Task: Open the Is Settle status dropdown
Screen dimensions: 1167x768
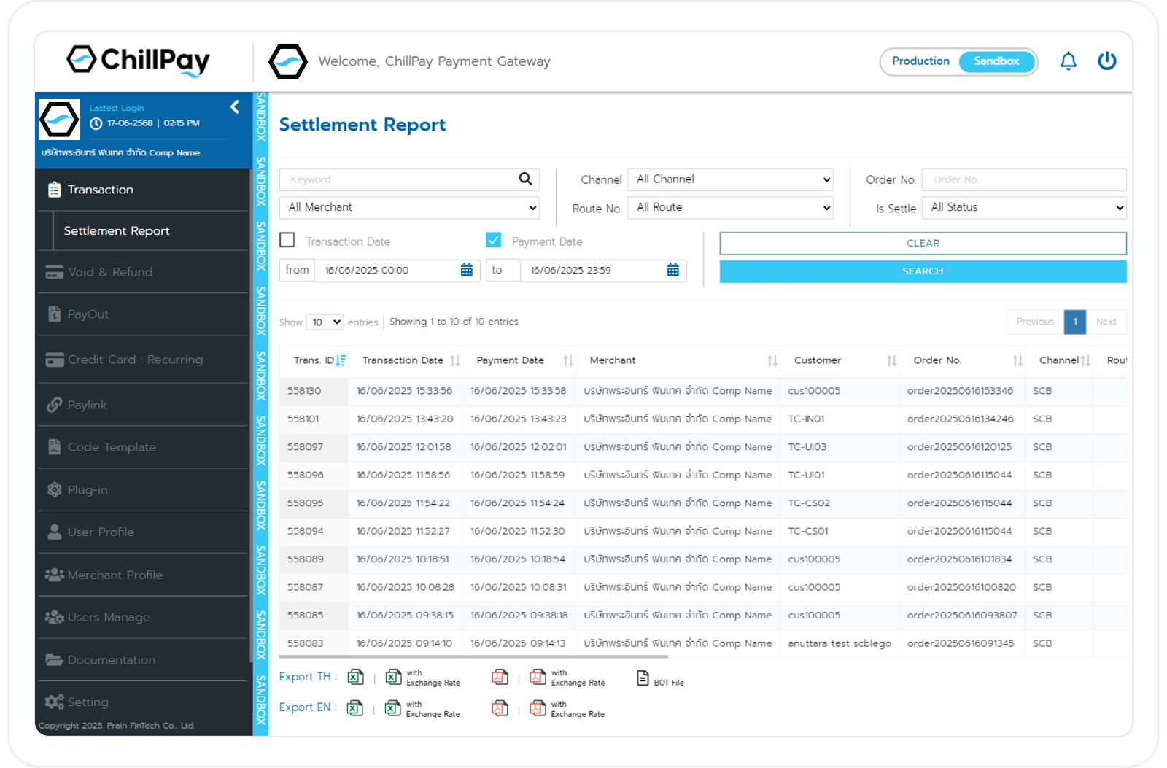Action: [x=1025, y=208]
